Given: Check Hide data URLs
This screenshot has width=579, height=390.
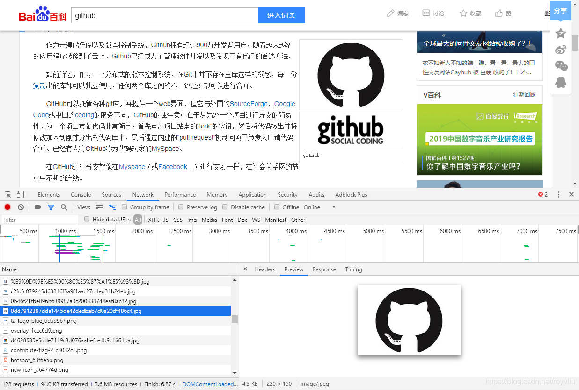Looking at the screenshot, I should tap(87, 219).
